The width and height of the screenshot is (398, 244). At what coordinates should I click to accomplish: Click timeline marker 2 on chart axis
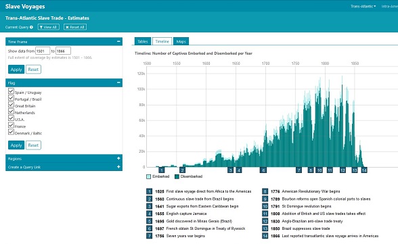click(182, 170)
